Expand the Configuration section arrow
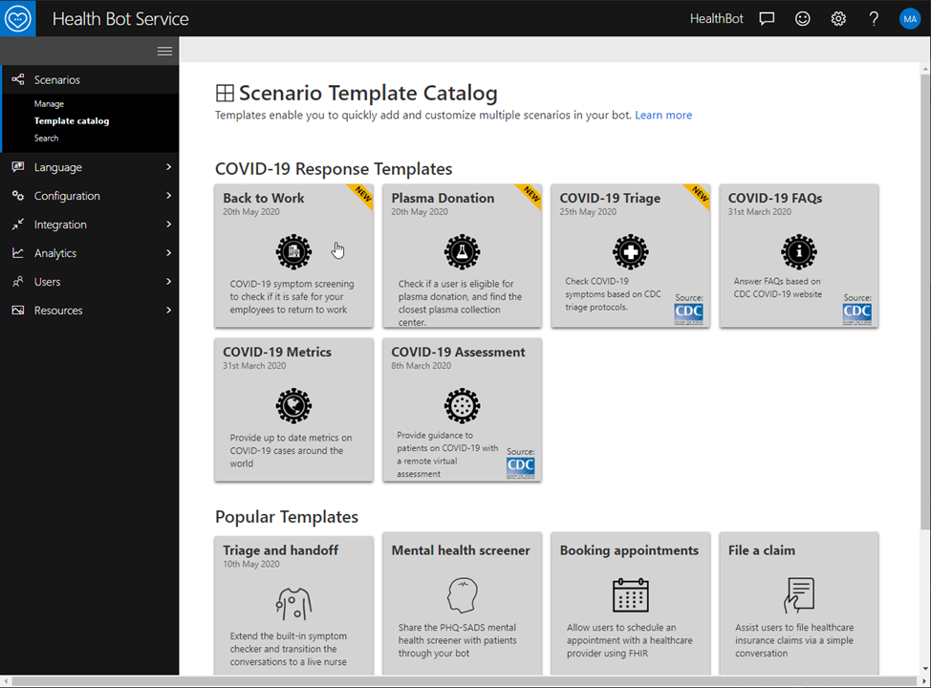Image resolution: width=931 pixels, height=688 pixels. [168, 196]
